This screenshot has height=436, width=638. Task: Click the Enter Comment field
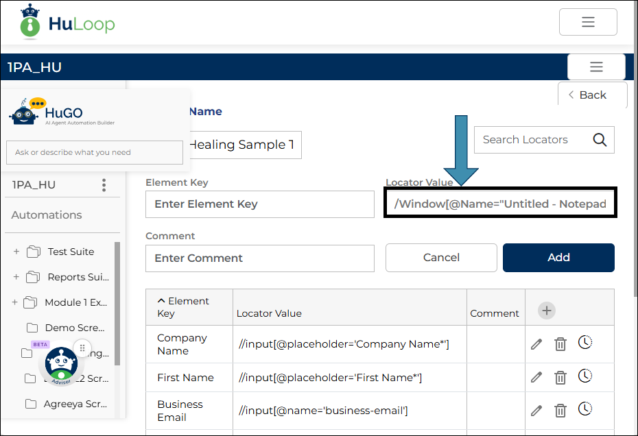point(259,258)
